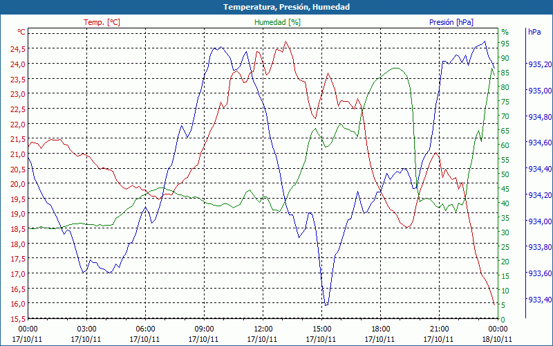Click the 15:00 time axis label
Image resolution: width=553 pixels, height=346 pixels.
click(x=321, y=329)
